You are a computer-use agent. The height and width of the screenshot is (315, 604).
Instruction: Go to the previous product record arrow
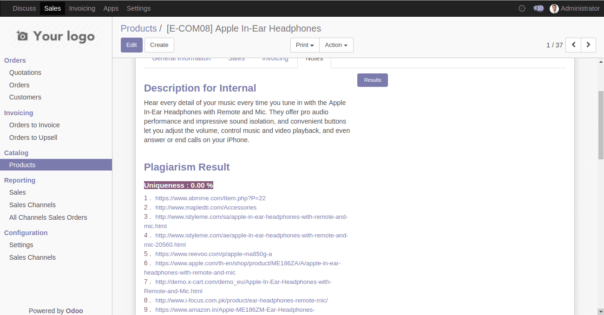(x=573, y=45)
